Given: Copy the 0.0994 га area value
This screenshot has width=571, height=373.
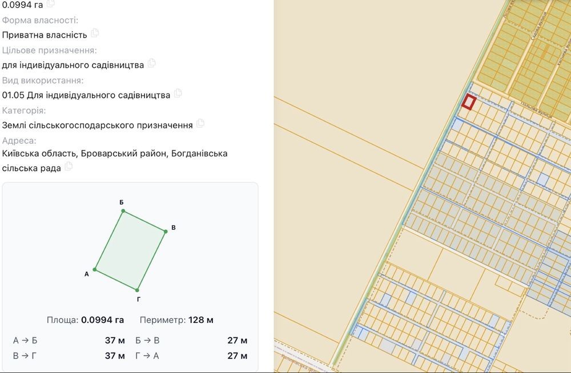Looking at the screenshot, I should (51, 3).
